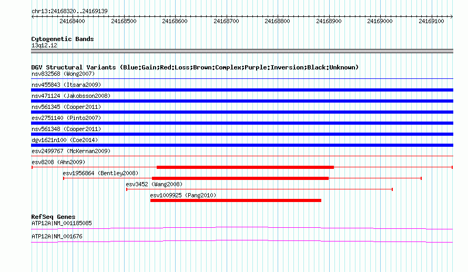
Task: Click the blue bar under nsv561348
Action: [x=242, y=134]
